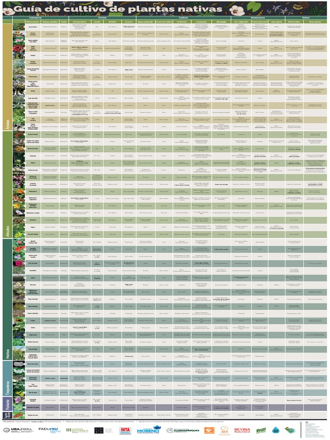The image size is (330, 440).
Task: Click the orange square logo in footer
Action: [x=209, y=430]
